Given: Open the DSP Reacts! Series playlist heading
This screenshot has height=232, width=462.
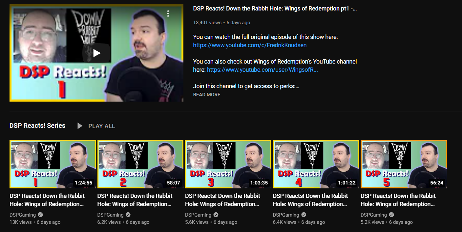Looking at the screenshot, I should point(37,126).
